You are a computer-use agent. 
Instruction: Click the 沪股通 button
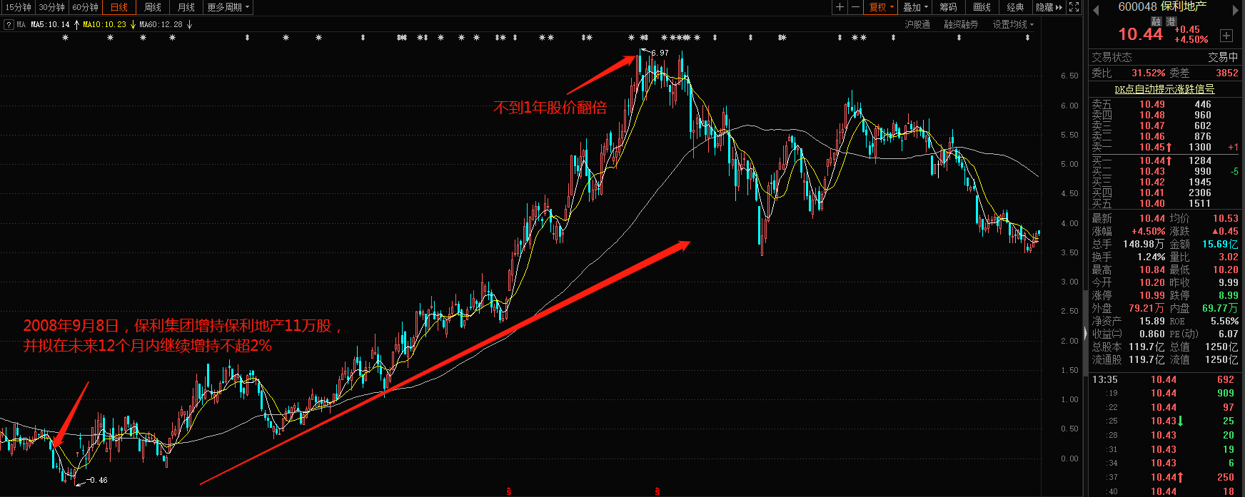point(917,24)
